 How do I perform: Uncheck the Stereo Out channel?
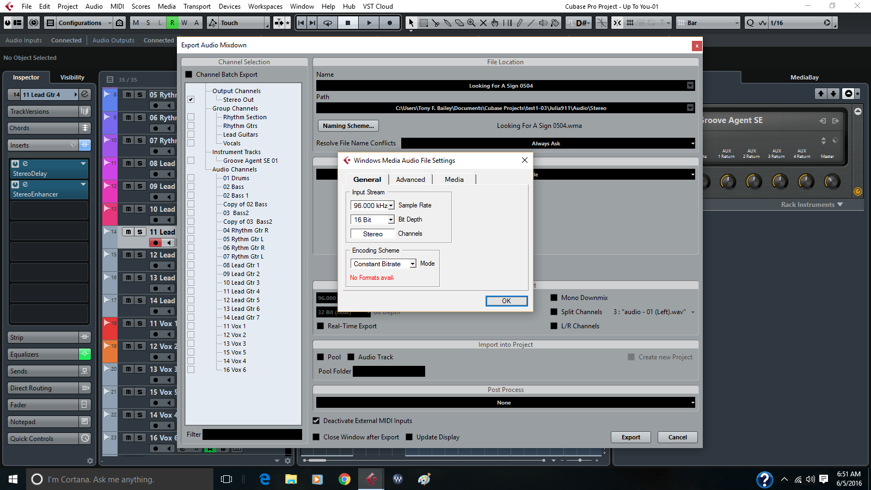[x=191, y=100]
